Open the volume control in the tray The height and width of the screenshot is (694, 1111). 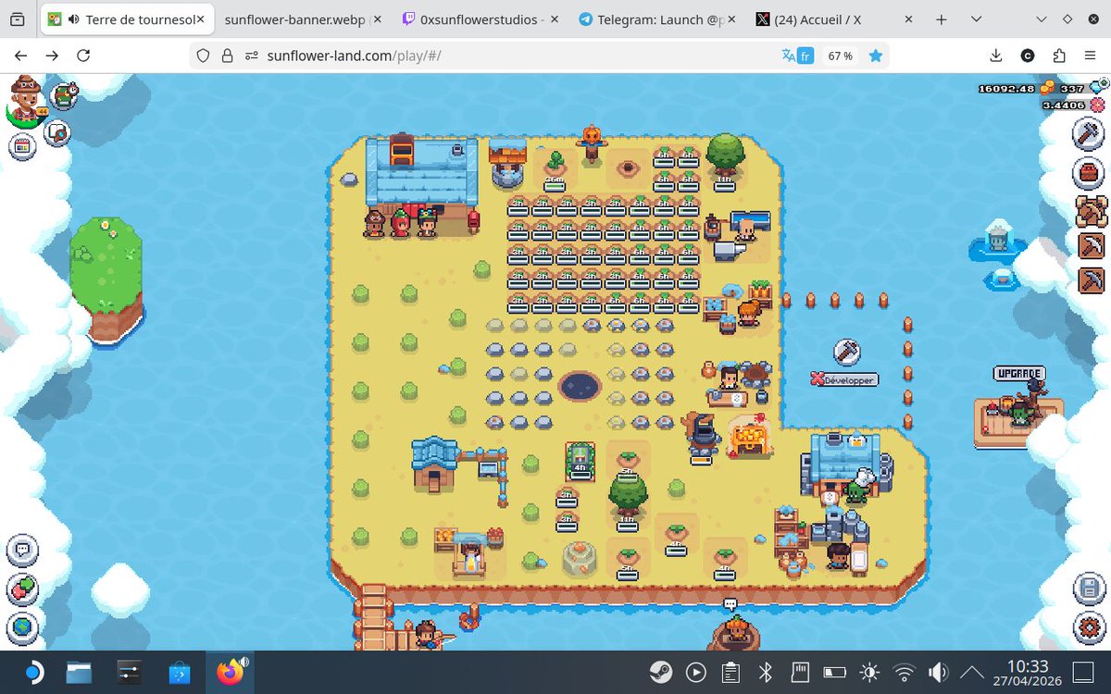point(938,672)
